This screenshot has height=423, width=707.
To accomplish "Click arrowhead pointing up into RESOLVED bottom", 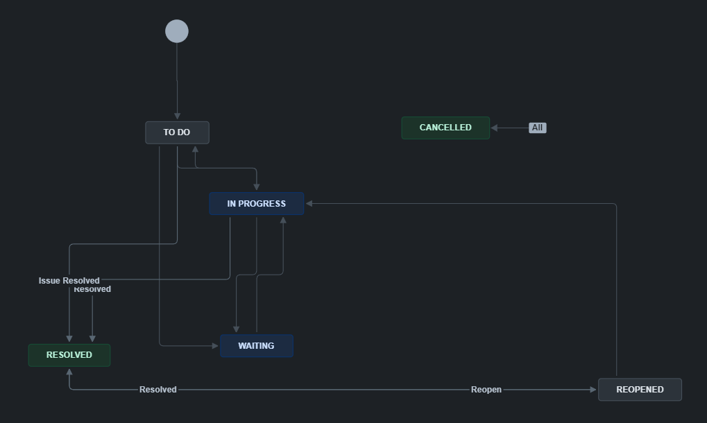I will point(69,372).
